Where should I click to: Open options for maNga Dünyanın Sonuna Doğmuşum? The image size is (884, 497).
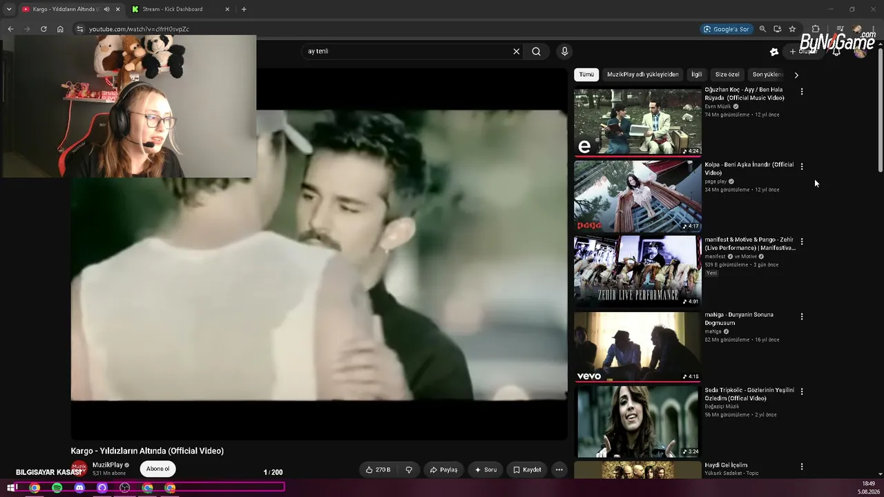[802, 317]
